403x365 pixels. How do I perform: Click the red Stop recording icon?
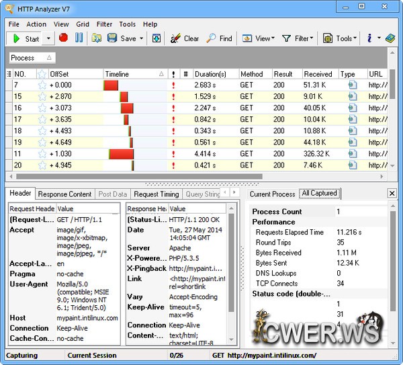pyautogui.click(x=63, y=38)
